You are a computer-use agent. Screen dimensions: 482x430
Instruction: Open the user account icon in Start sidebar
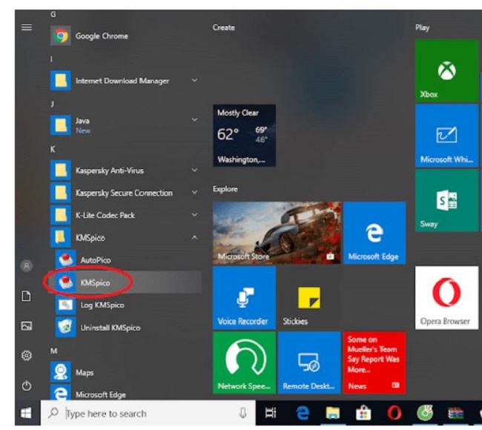click(27, 265)
